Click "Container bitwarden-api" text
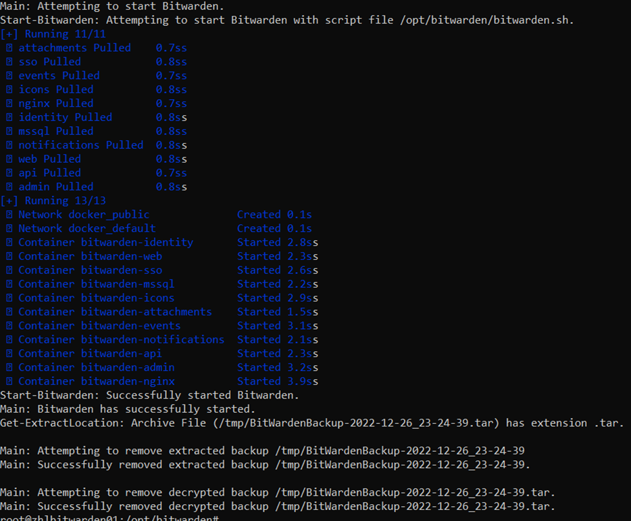Viewport: 631px width, 521px height. [90, 354]
